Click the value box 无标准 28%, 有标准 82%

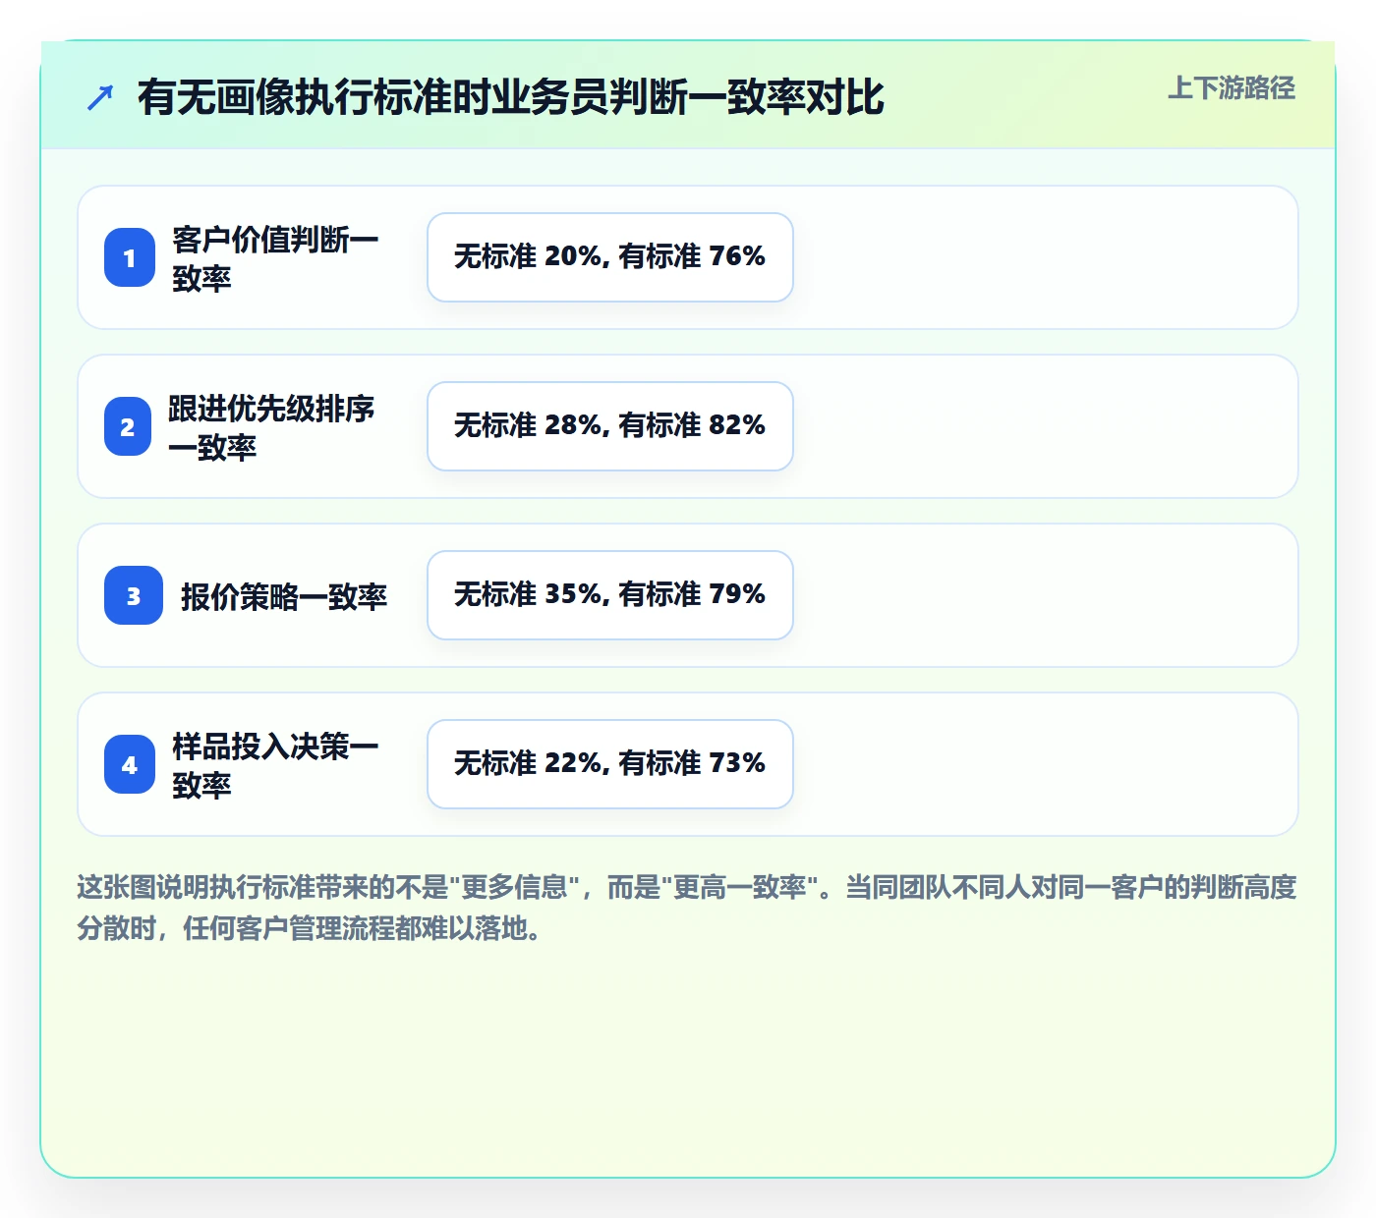coord(610,426)
